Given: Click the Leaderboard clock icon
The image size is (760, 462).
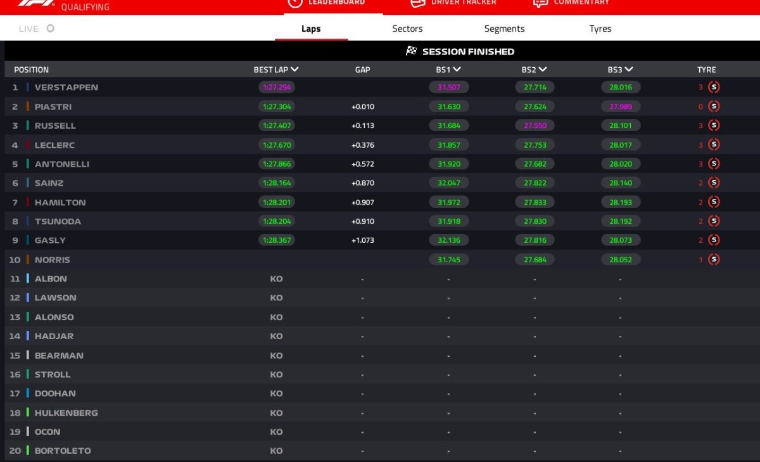Looking at the screenshot, I should click(x=294, y=3).
